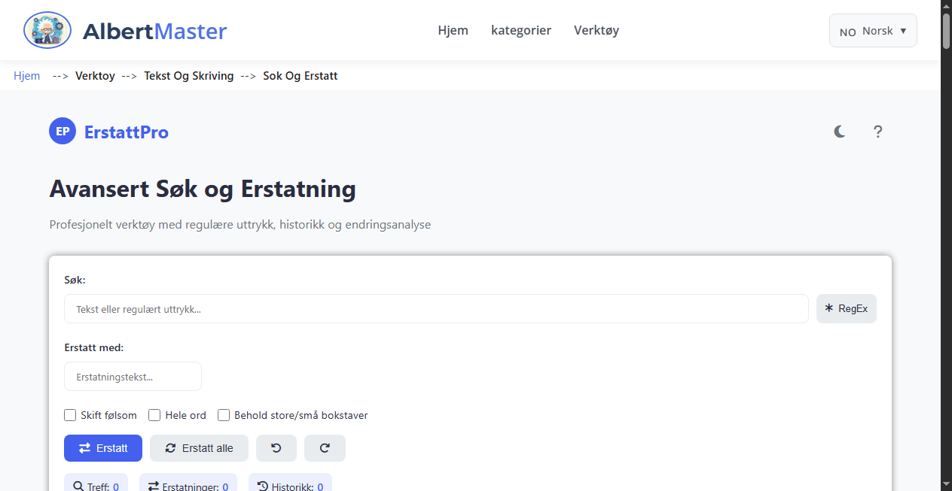Click the AlbertMaster logo image
The width and height of the screenshot is (952, 491).
point(47,31)
